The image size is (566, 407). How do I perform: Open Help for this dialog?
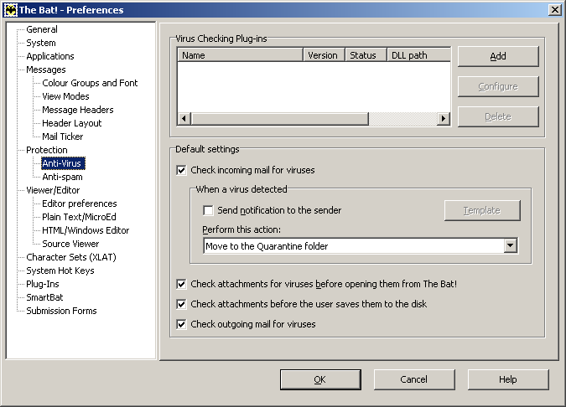coord(508,379)
